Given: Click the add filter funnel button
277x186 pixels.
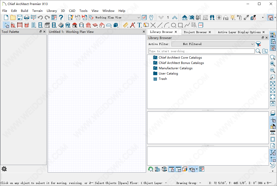Looking at the screenshot, I should [258, 44].
